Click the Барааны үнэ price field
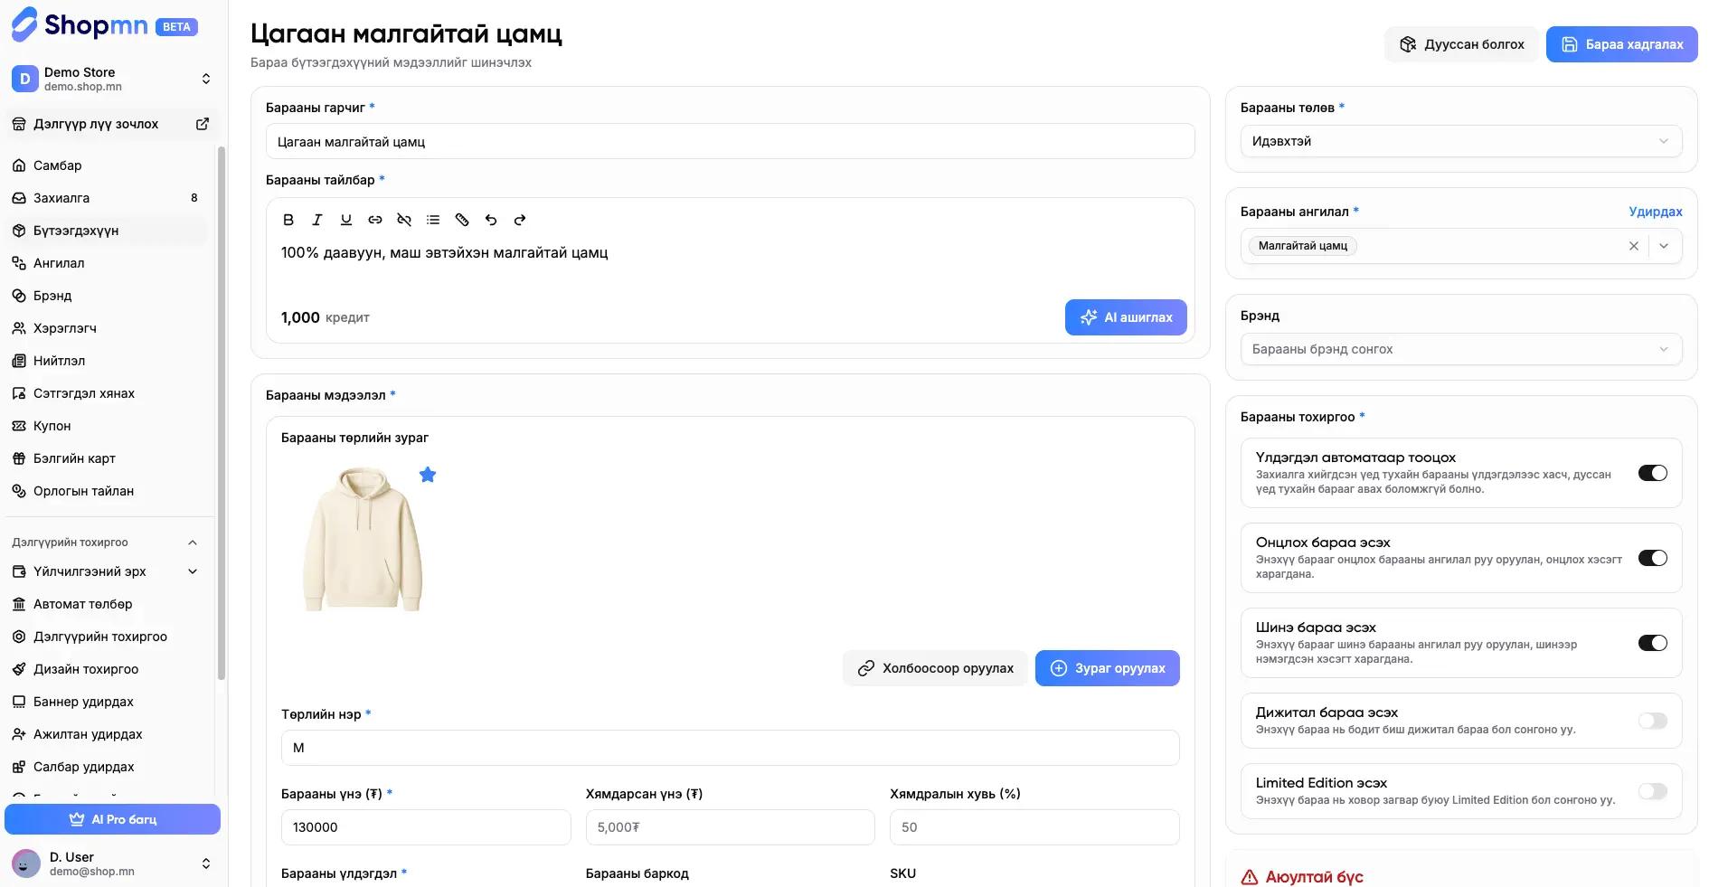 coord(426,827)
